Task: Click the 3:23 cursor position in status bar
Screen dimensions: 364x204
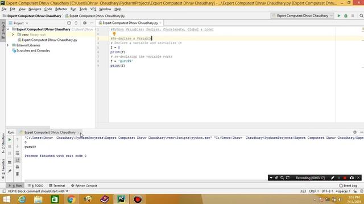Action: (303, 192)
